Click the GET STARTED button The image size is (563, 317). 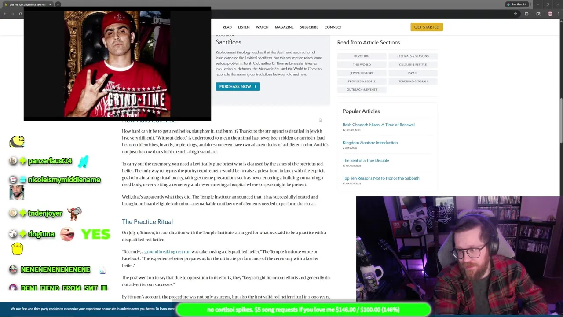[427, 27]
